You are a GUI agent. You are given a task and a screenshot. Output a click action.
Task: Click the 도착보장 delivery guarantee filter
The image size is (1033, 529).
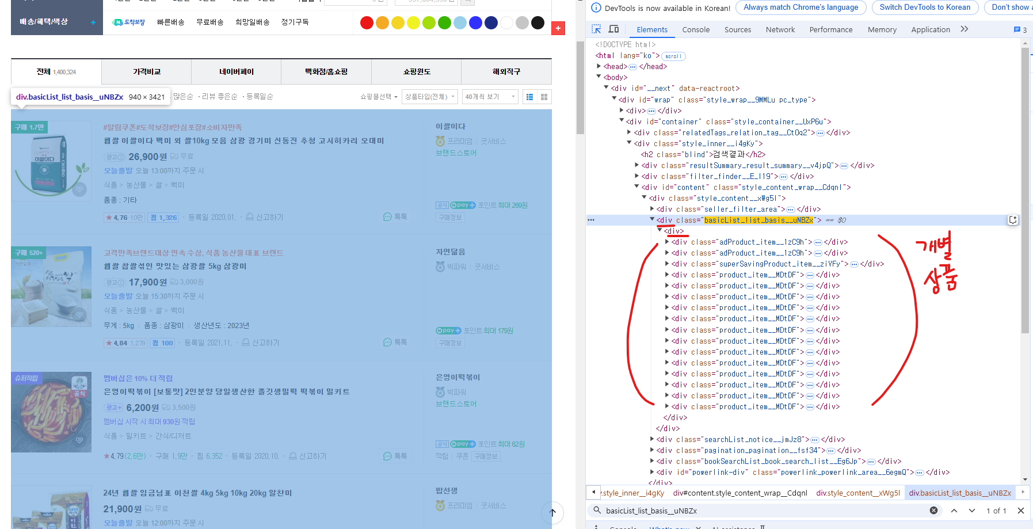click(129, 22)
